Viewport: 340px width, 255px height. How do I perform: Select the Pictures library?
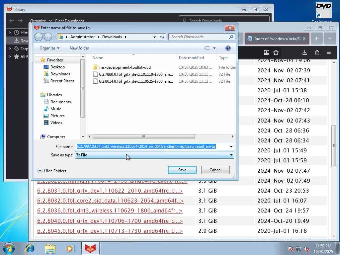click(x=57, y=116)
